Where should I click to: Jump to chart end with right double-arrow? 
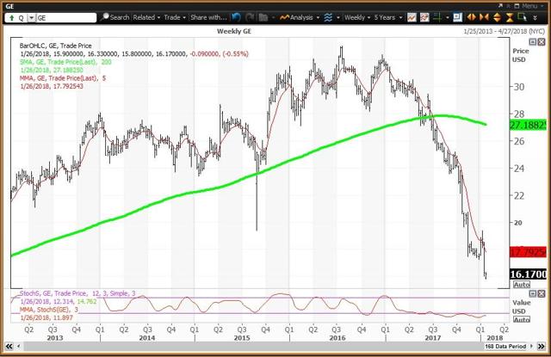click(x=542, y=347)
